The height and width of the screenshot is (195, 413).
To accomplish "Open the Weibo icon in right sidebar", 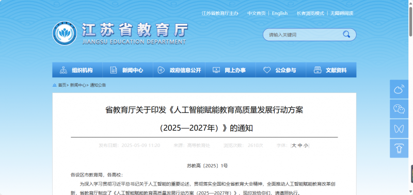I will [399, 89].
